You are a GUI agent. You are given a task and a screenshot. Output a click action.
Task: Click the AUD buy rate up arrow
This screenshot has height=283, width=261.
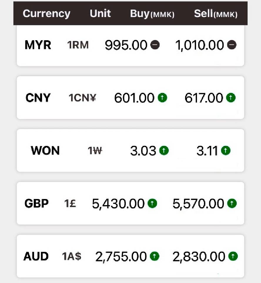(x=154, y=256)
